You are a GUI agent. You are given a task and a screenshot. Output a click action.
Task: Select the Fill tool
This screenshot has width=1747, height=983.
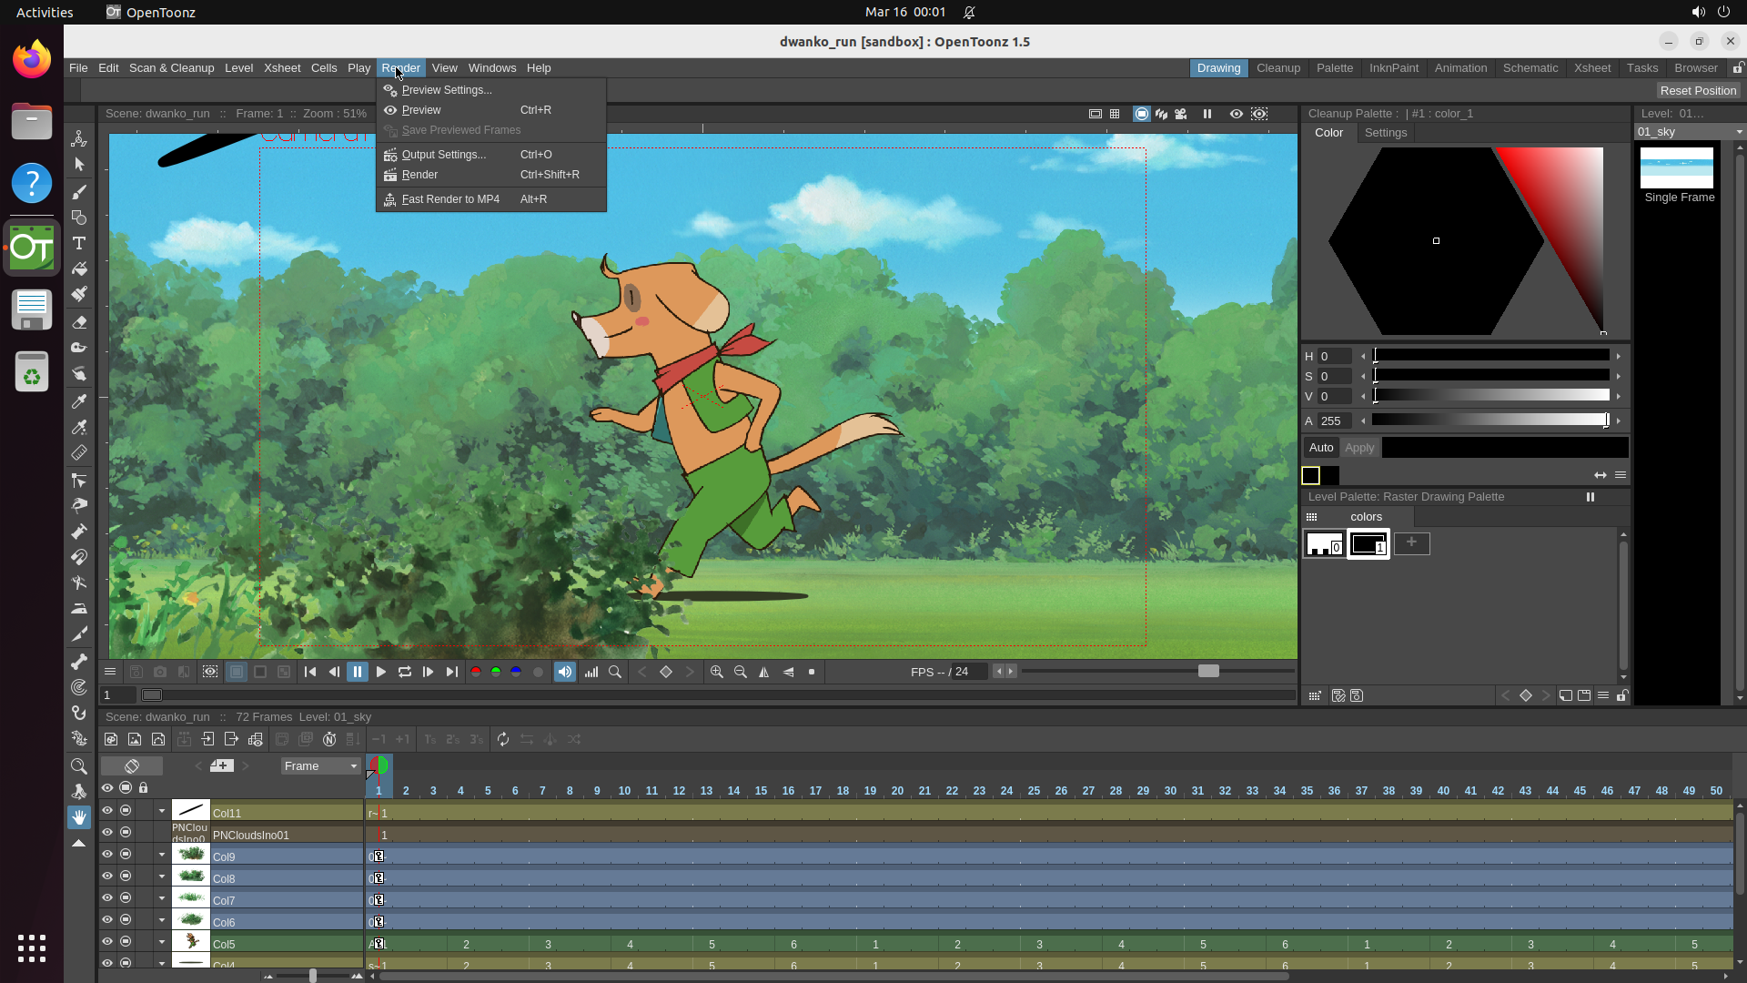(78, 269)
